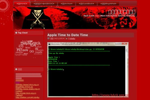
Task: Click the '2014-11-14 11:02:10' terminal output
Action: pos(57,63)
